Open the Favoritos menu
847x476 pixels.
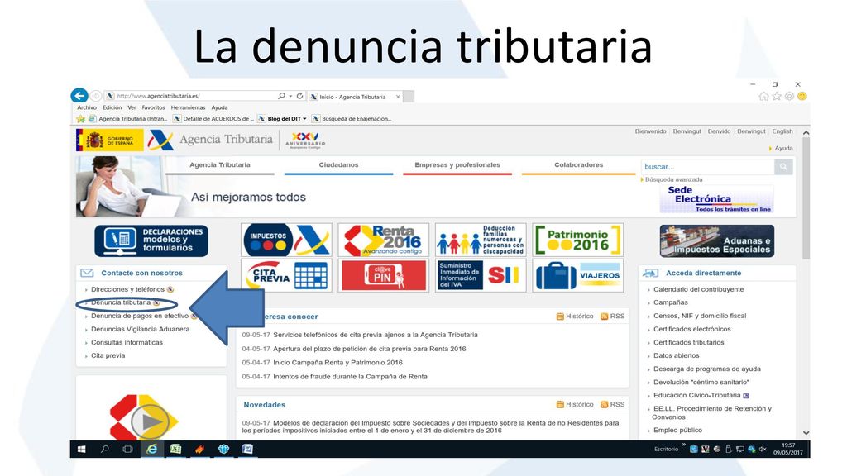point(153,107)
